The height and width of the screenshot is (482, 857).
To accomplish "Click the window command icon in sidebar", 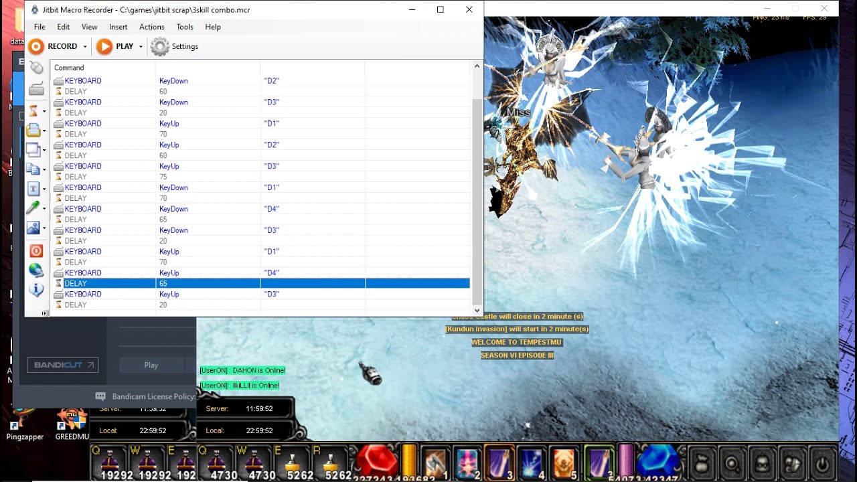I will pyautogui.click(x=33, y=149).
